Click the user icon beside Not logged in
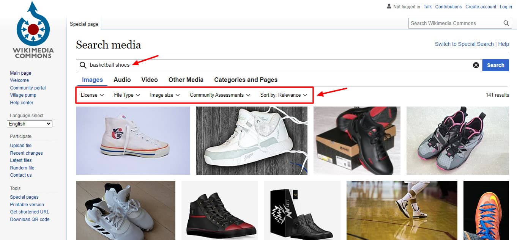Screen dimensions: 517x240 389,6
